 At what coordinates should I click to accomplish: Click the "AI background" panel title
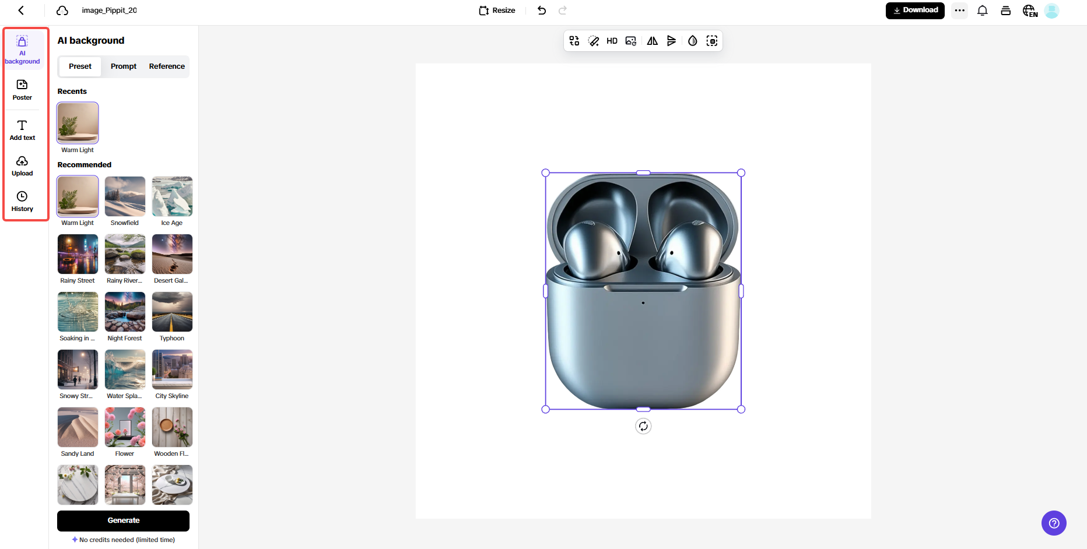pyautogui.click(x=91, y=40)
